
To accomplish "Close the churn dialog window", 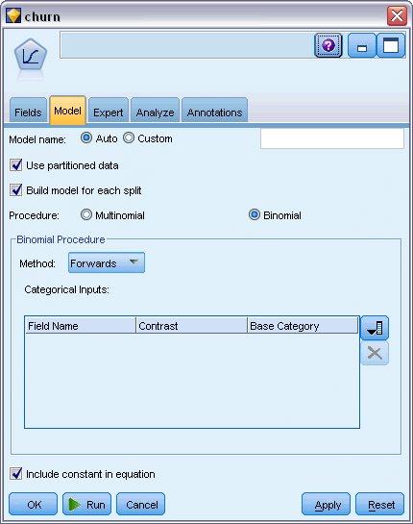I will 397,15.
